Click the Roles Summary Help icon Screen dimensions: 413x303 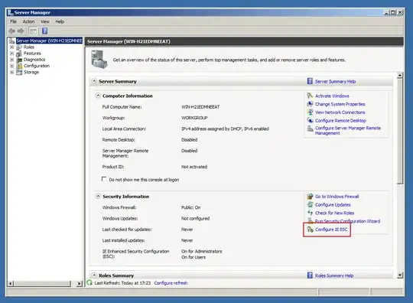pyautogui.click(x=310, y=275)
